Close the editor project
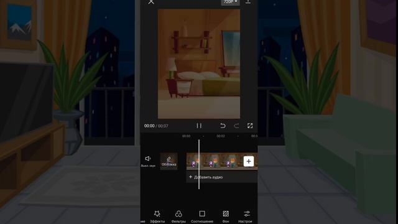The height and width of the screenshot is (224, 398). (x=151, y=2)
